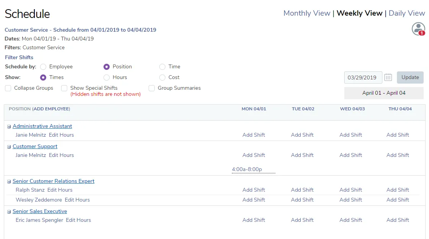Edit Hours for Wesley Zeddemore
The width and height of the screenshot is (429, 239).
tap(77, 200)
